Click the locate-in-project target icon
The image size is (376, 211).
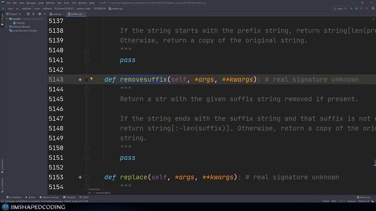tap(28, 14)
